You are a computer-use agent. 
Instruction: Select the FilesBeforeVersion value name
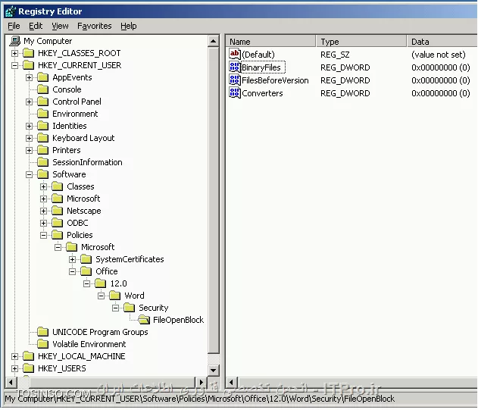pos(275,80)
